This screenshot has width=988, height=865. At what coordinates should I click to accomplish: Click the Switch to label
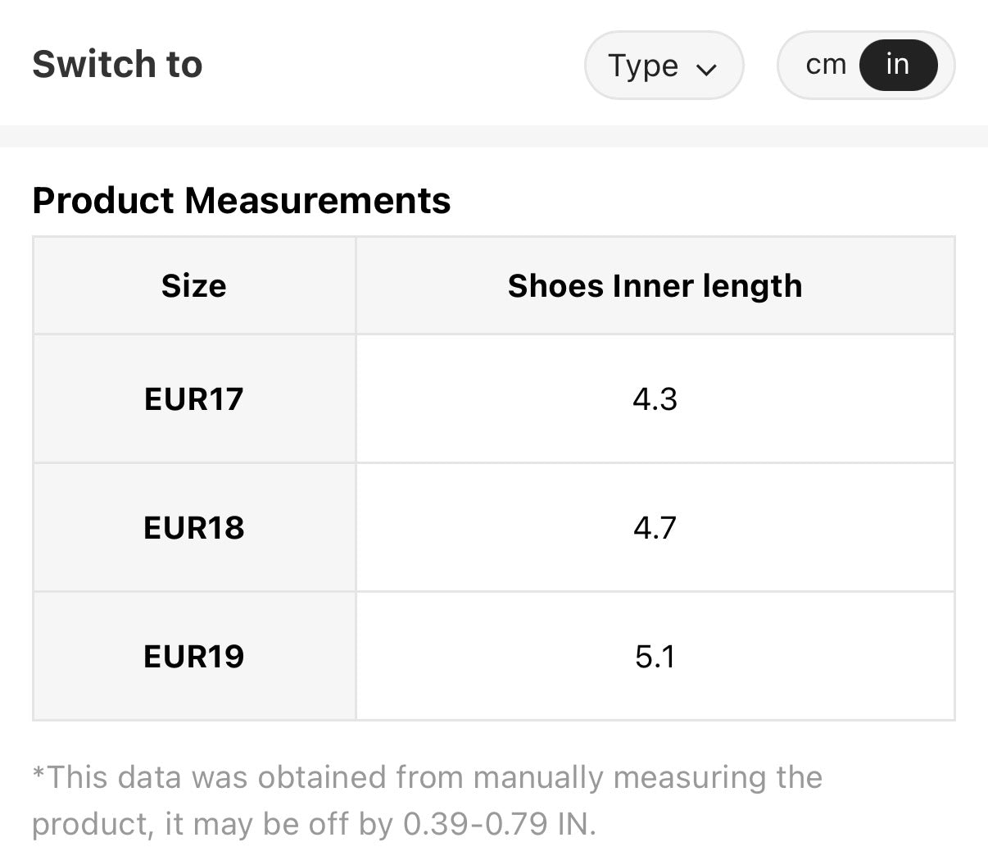(x=117, y=64)
